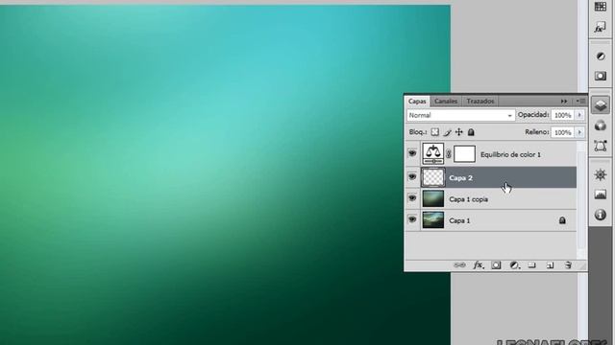Switch to the Capas tab

(x=417, y=102)
